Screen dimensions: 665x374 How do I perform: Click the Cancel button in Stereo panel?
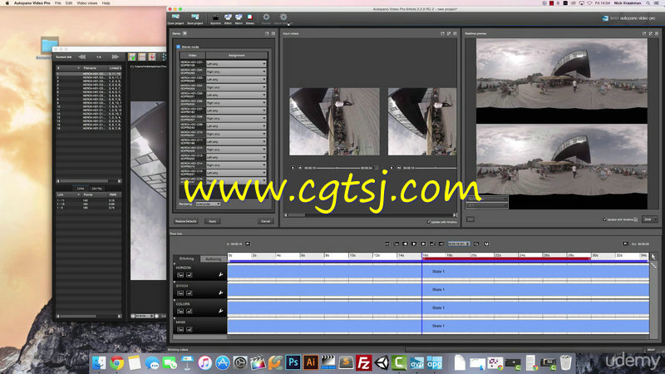point(265,221)
